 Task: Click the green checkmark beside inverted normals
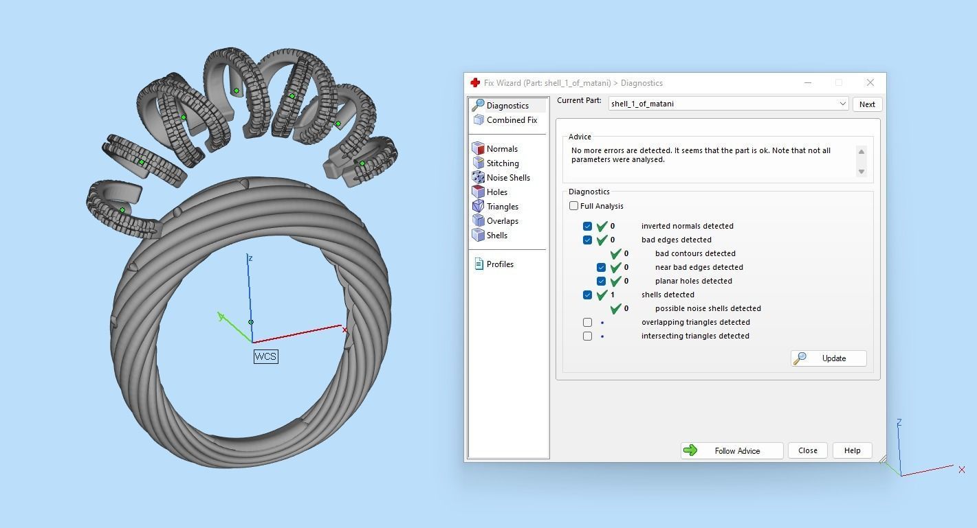(602, 226)
